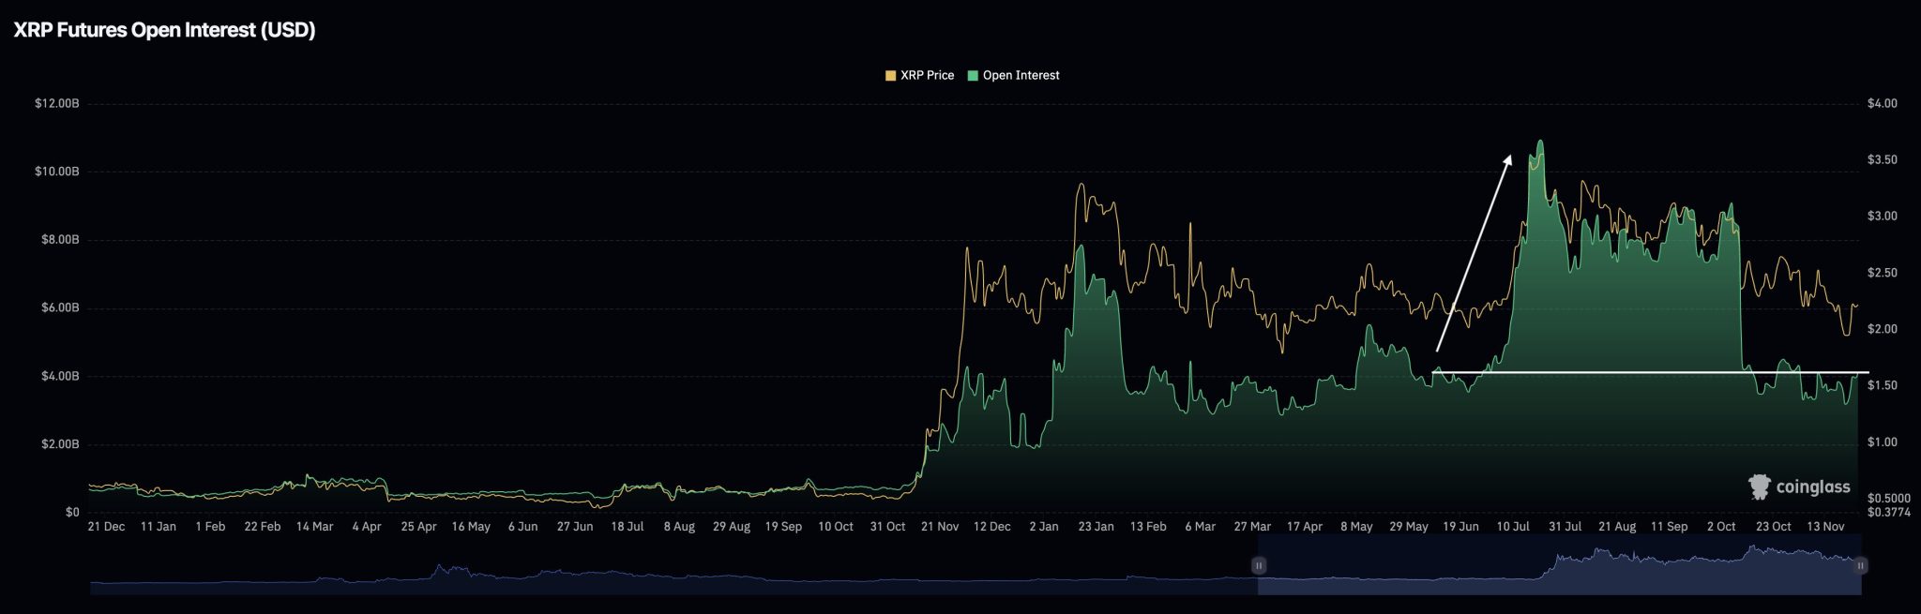This screenshot has height=614, width=1921.
Task: Grab the left range slider handle
Action: click(1259, 565)
